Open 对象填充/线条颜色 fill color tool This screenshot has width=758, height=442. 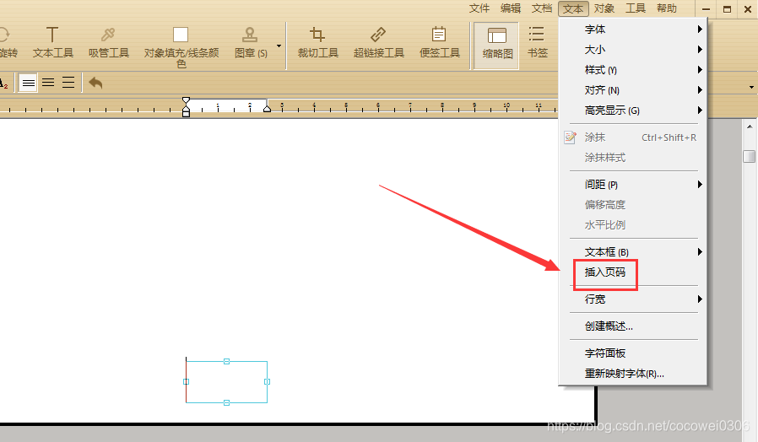click(x=181, y=47)
